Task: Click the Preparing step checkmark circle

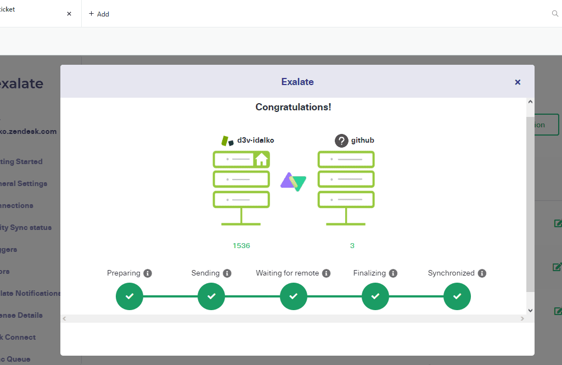Action: [130, 296]
